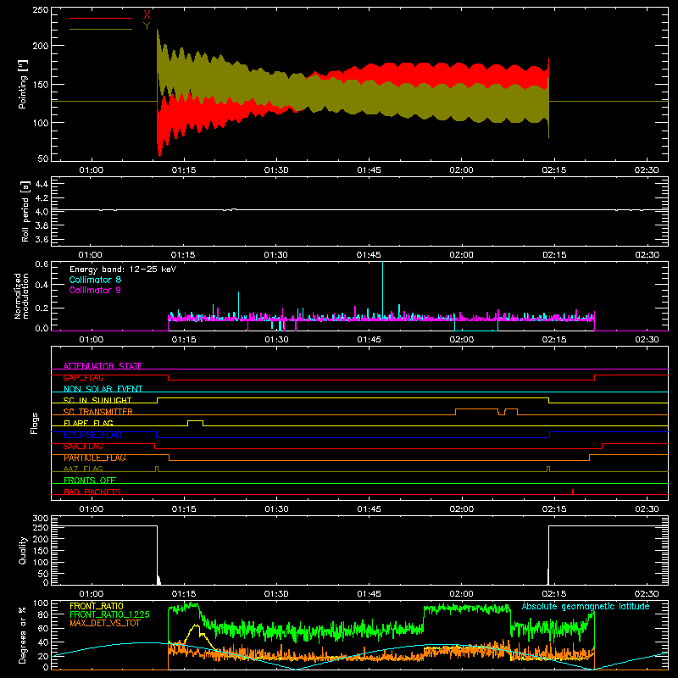Click the Roll period axis title

pyautogui.click(x=25, y=211)
